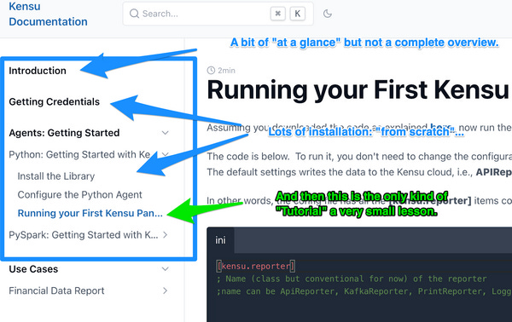Select Configure the Python Agent page
This screenshot has height=322, width=512.
pos(79,195)
